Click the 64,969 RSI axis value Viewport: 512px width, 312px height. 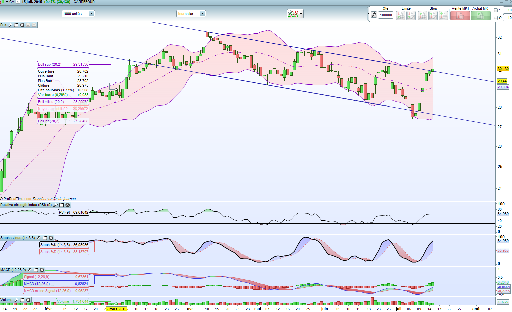coord(503,214)
